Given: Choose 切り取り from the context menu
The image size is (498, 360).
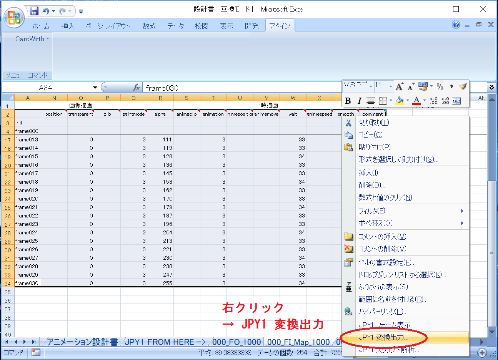Looking at the screenshot, I should 405,123.
